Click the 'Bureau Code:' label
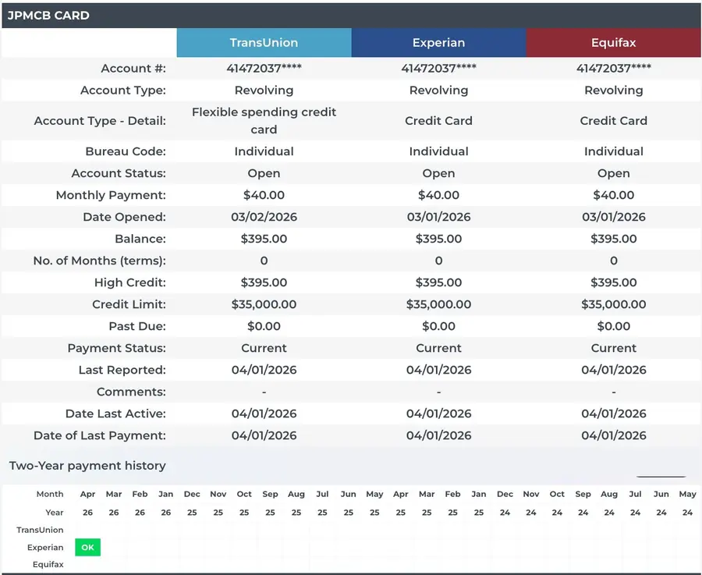The image size is (702, 575). pos(126,151)
